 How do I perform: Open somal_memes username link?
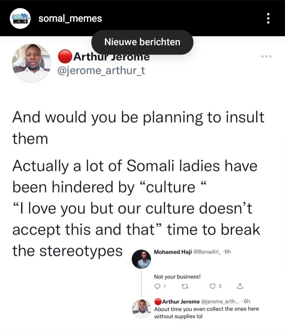coord(70,18)
